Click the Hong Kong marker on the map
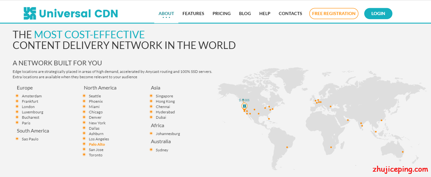The image size is (431, 177). coord(381,120)
